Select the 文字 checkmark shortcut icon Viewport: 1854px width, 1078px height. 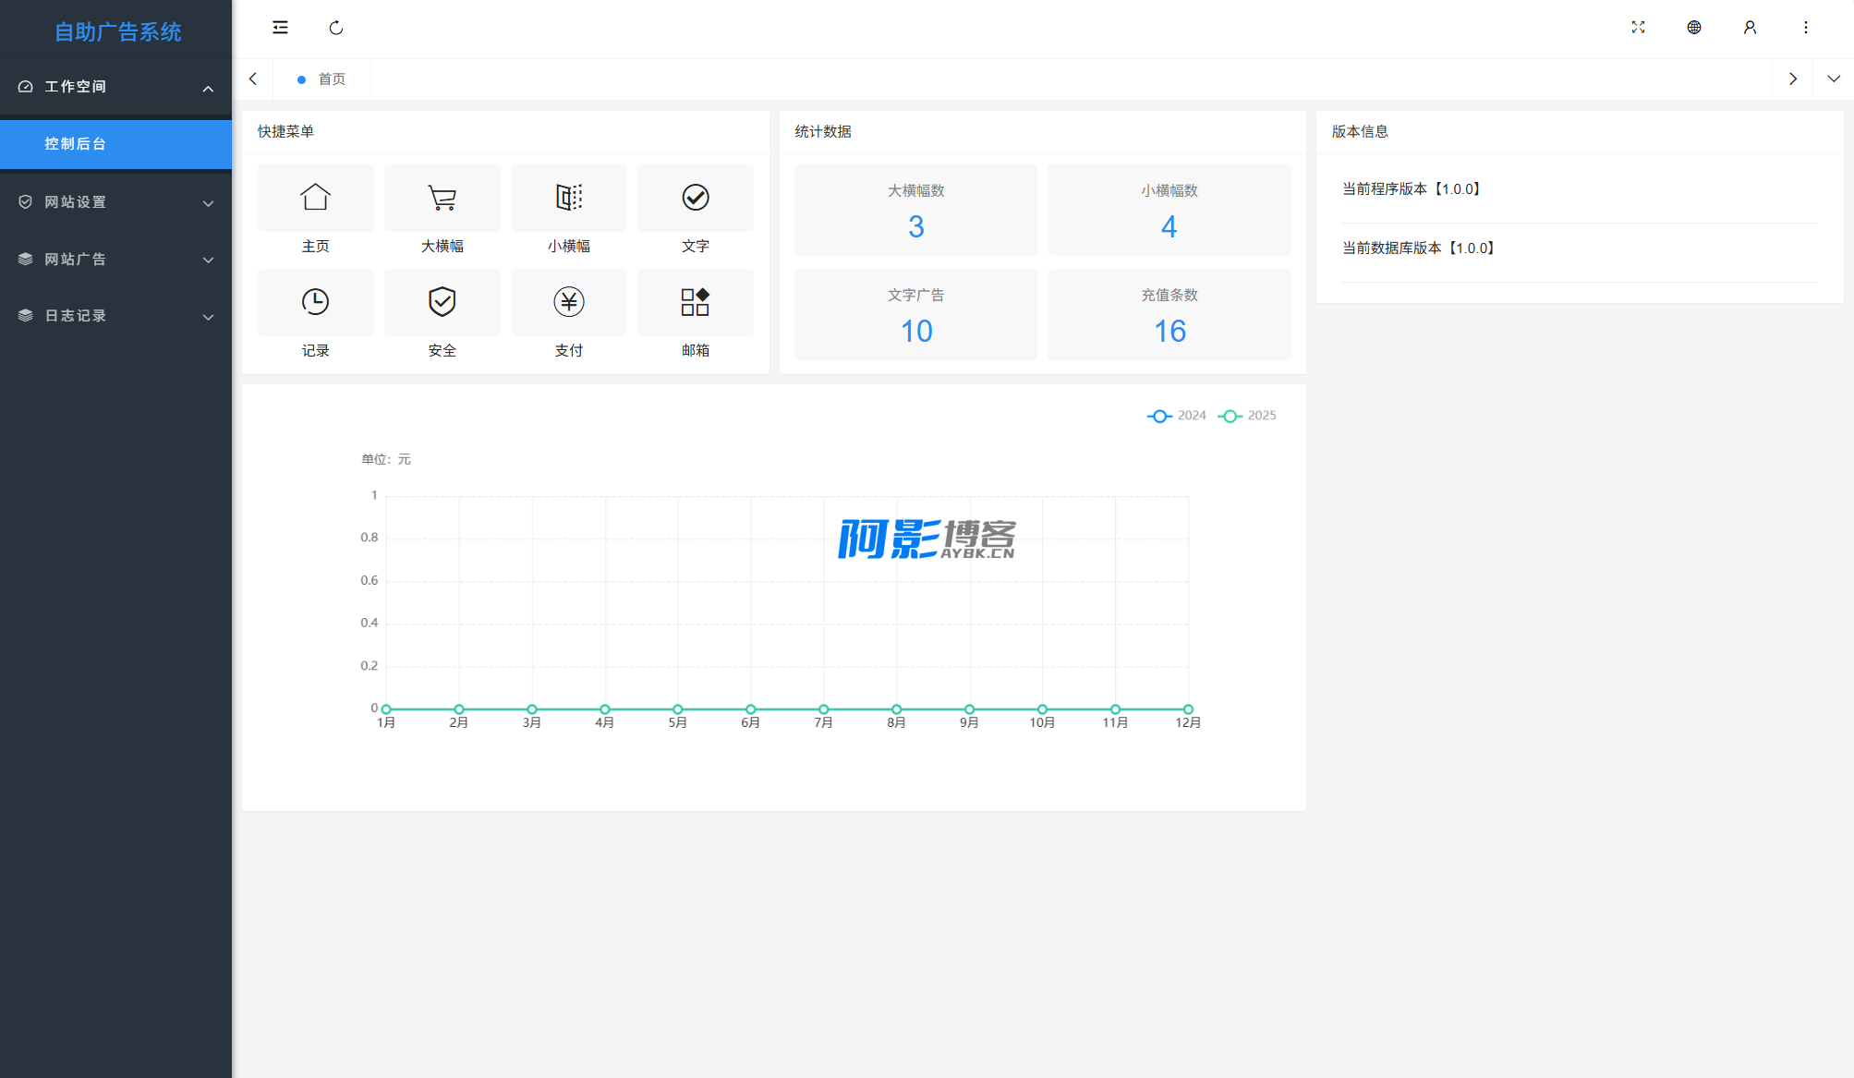click(x=695, y=198)
